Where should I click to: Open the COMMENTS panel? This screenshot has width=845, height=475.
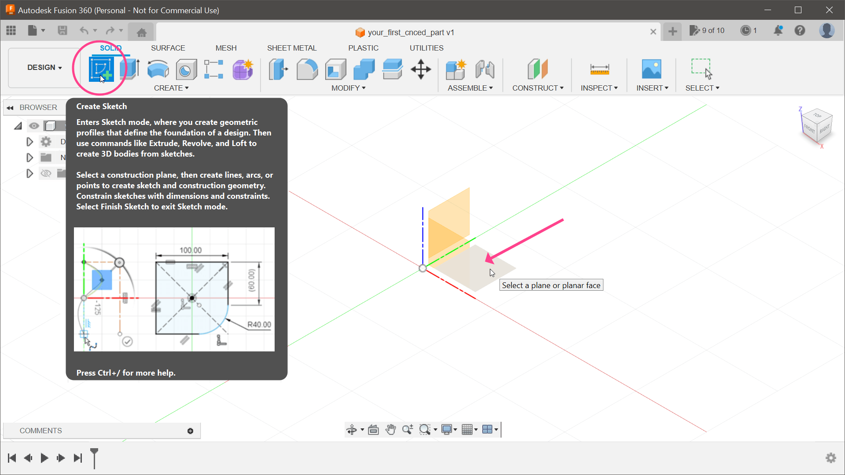[40, 431]
